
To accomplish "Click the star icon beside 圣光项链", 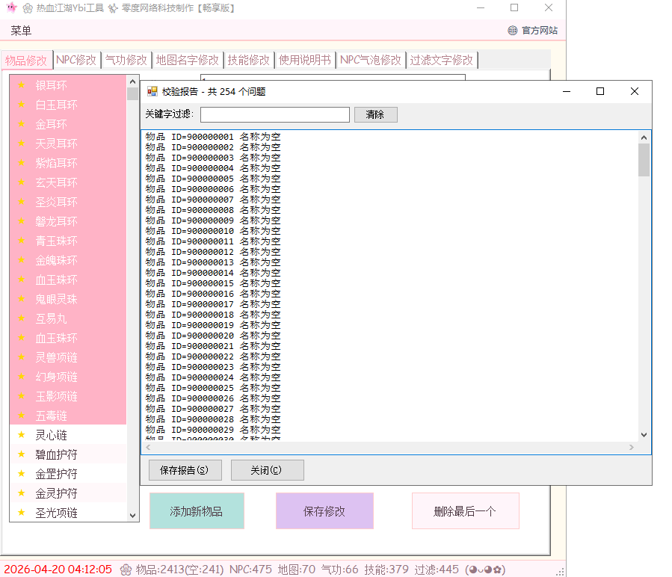I will (x=22, y=512).
